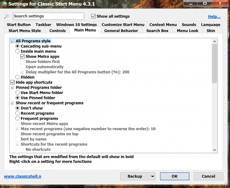Image resolution: width=230 pixels, height=188 pixels.
Task: Open the www.classicshell.n link
Action: 23,176
